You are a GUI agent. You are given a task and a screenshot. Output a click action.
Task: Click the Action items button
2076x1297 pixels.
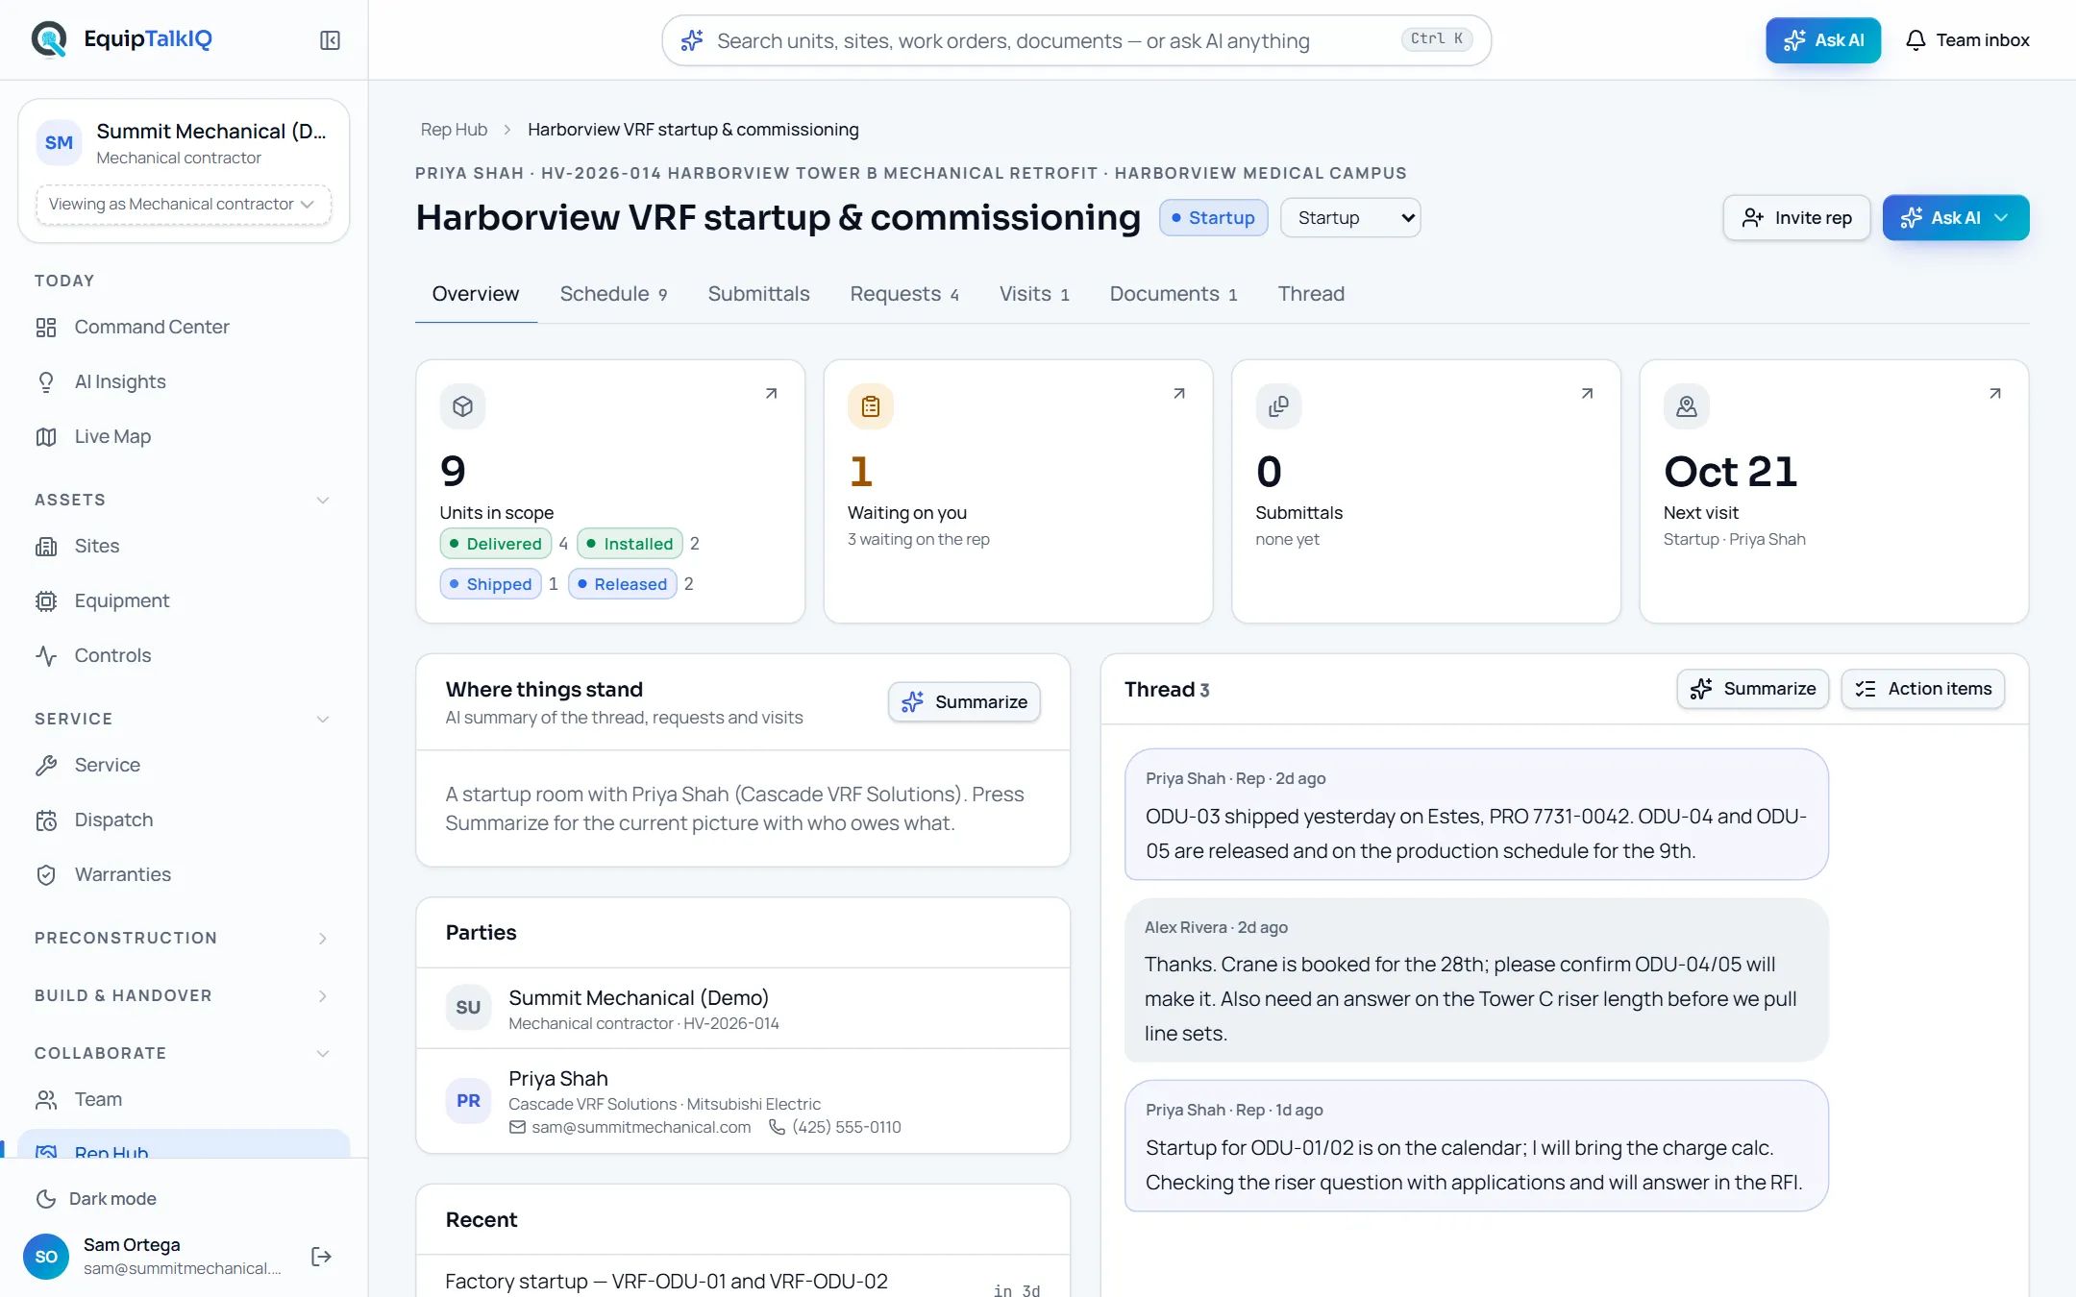coord(1922,689)
